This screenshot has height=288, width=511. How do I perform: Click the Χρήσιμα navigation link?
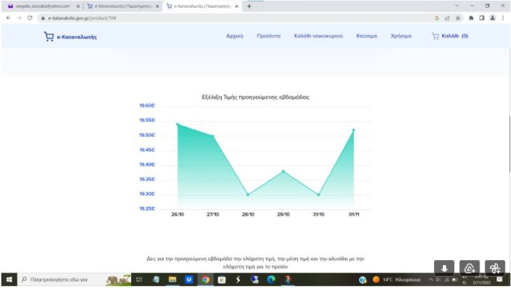pos(401,36)
